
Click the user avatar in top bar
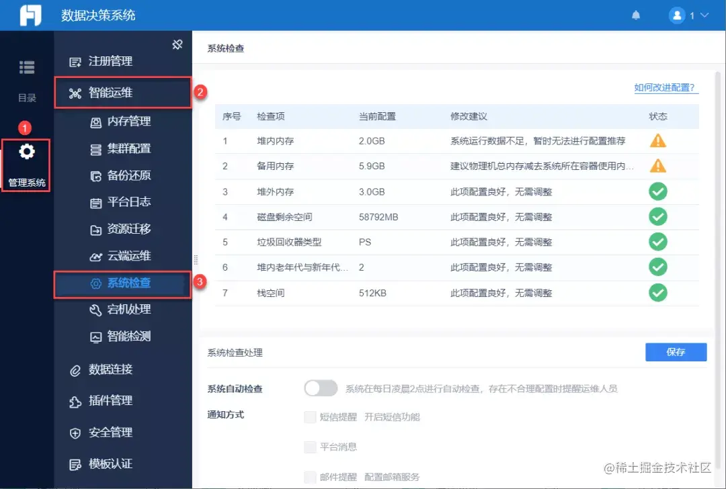click(x=677, y=15)
